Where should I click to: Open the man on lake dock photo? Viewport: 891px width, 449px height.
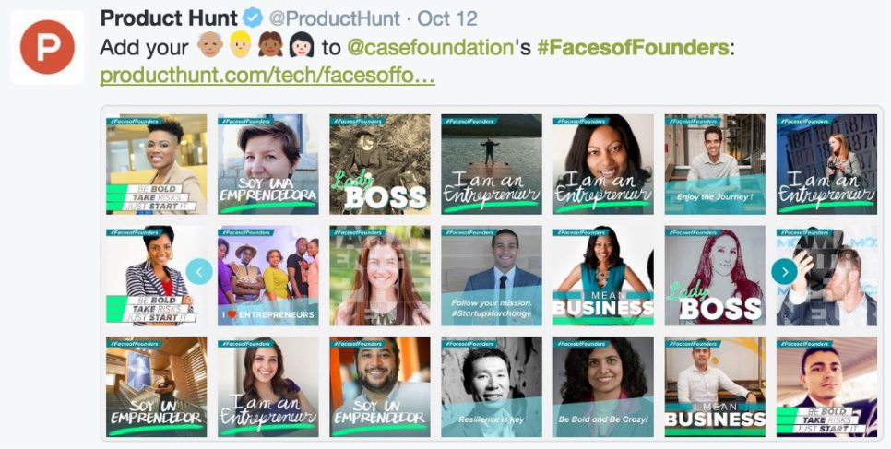click(492, 164)
